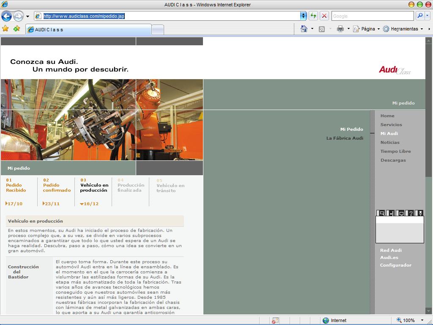The height and width of the screenshot is (325, 433).
Task: Open the Página menu
Action: click(367, 29)
